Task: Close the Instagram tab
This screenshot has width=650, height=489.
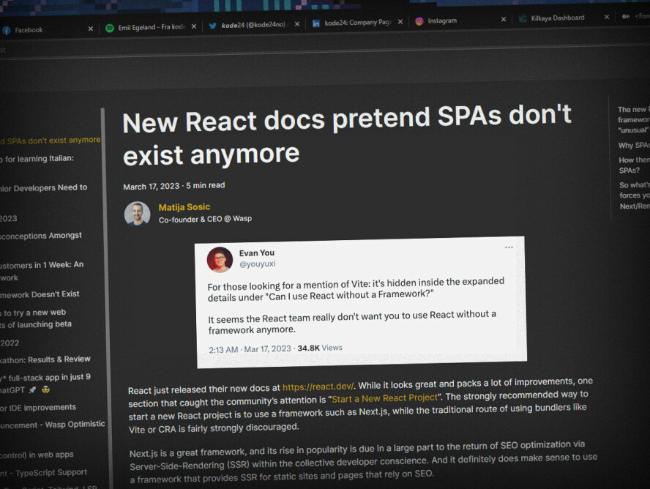Action: coord(504,19)
